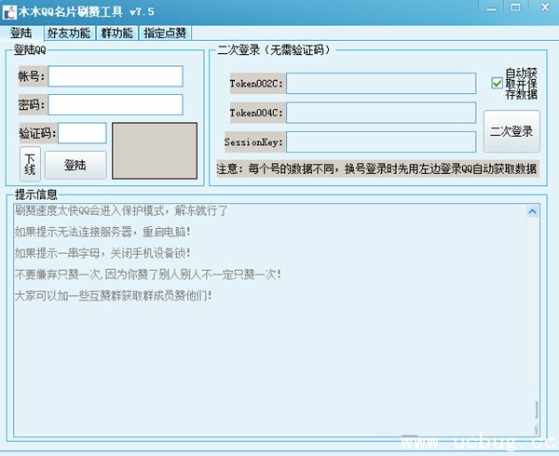This screenshot has height=456, width=559.
Task: Open the 群功能 tab
Action: [117, 34]
